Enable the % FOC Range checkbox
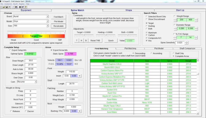 pyautogui.click(x=174, y=34)
